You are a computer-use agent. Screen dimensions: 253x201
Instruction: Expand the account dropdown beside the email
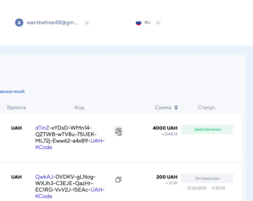point(87,23)
